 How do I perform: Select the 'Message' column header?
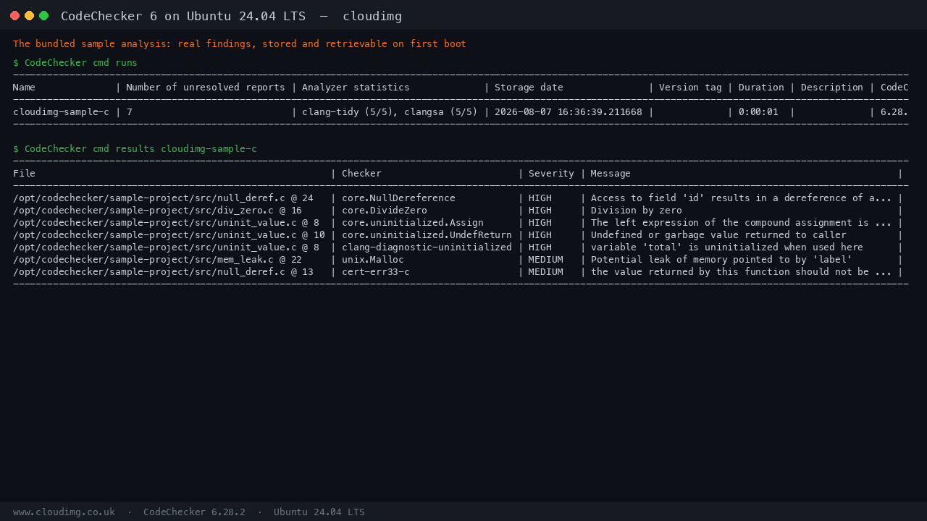[x=611, y=174]
